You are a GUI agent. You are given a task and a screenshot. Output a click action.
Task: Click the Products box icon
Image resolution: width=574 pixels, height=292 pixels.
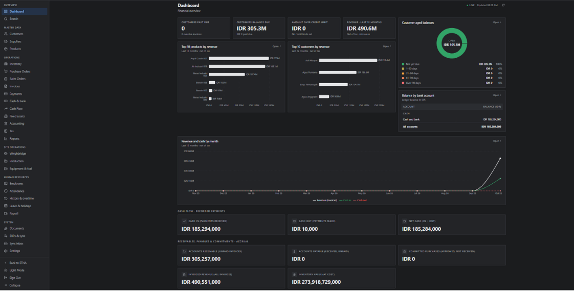coord(6,48)
